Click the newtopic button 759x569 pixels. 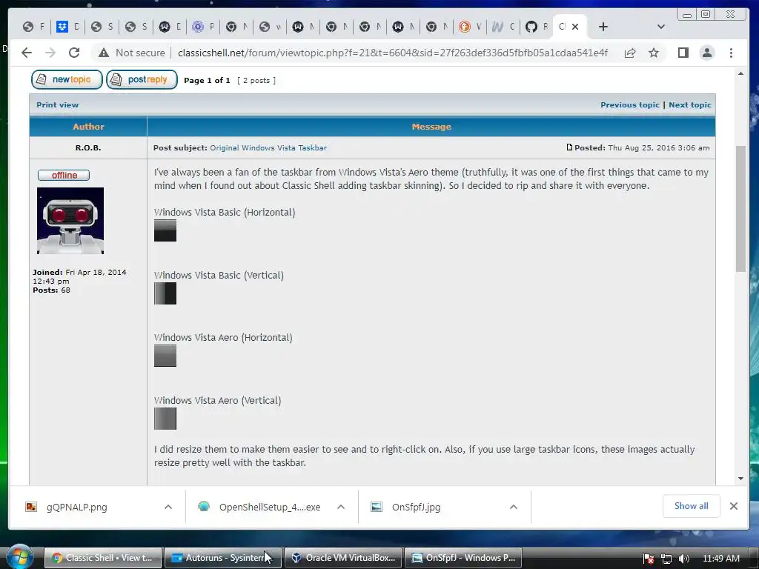(x=67, y=79)
